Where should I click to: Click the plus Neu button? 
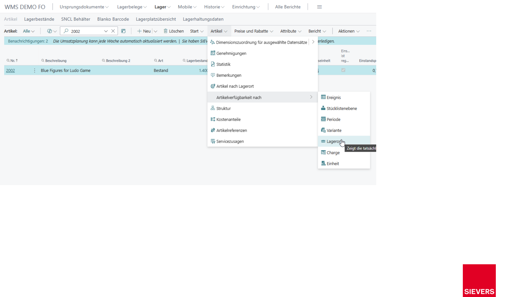click(144, 31)
